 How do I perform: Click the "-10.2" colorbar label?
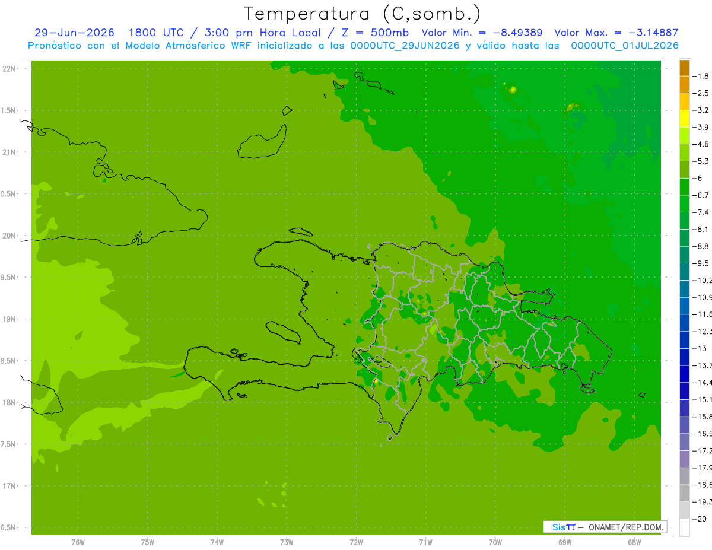tap(703, 280)
